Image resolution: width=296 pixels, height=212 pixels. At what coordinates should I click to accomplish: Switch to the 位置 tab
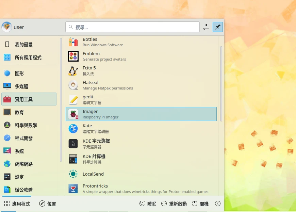click(48, 204)
